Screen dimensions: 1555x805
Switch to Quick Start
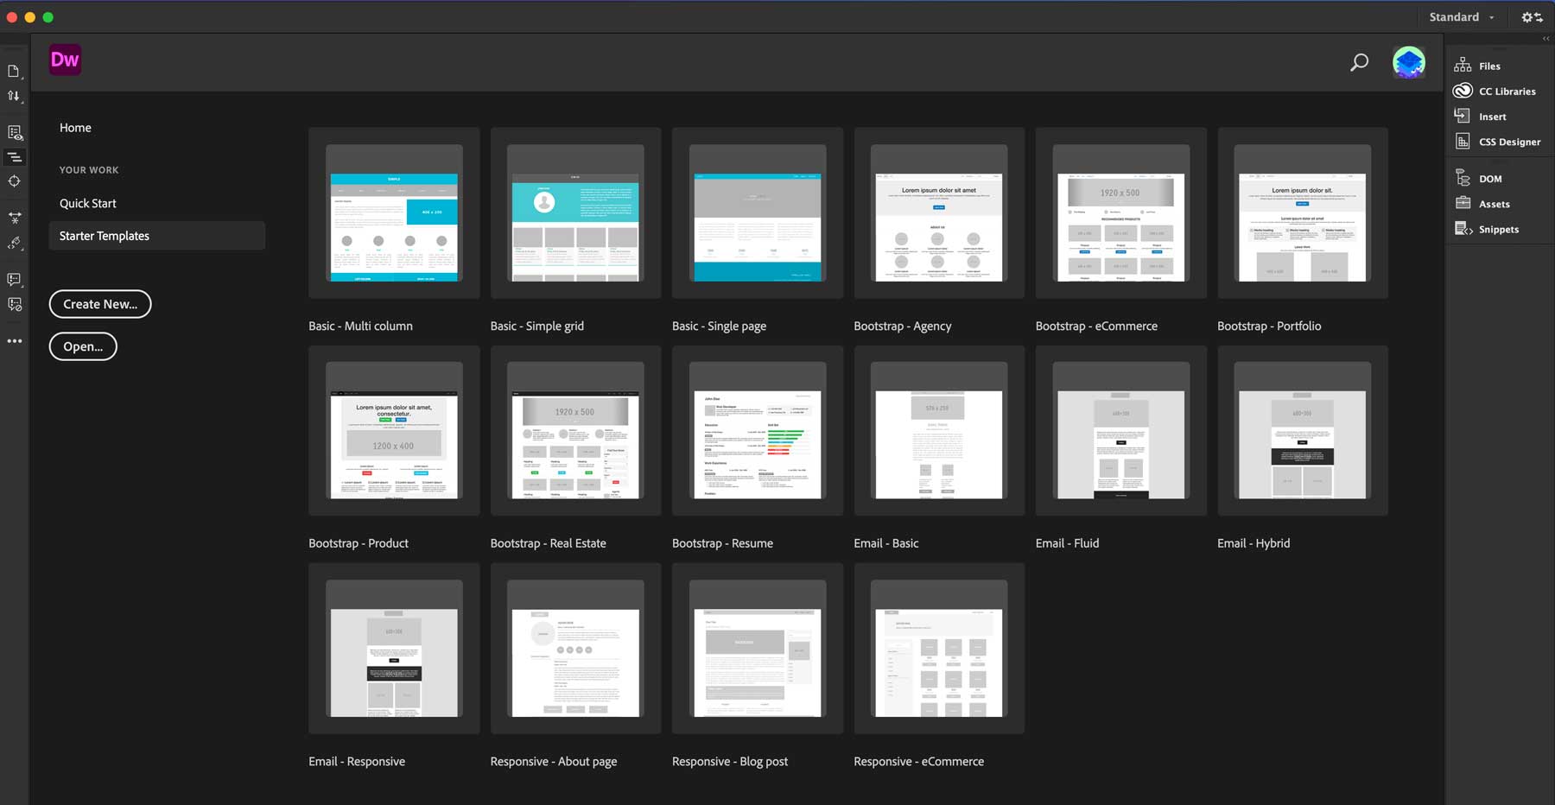point(87,203)
